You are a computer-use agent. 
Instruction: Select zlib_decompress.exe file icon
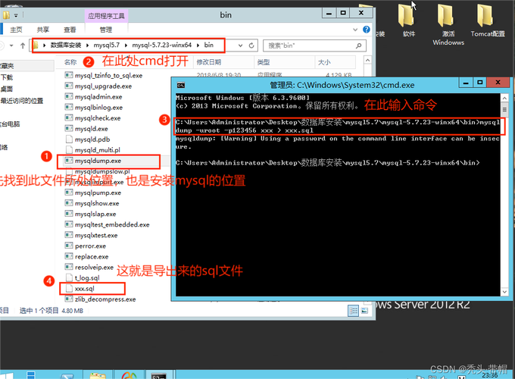[x=69, y=299]
